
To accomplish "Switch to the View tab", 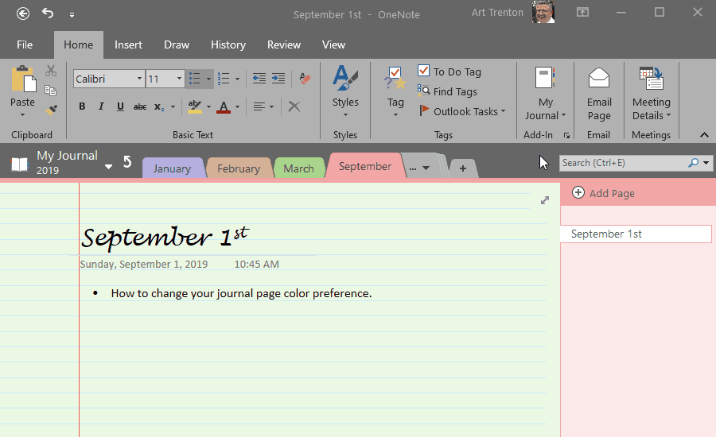I will pos(333,44).
